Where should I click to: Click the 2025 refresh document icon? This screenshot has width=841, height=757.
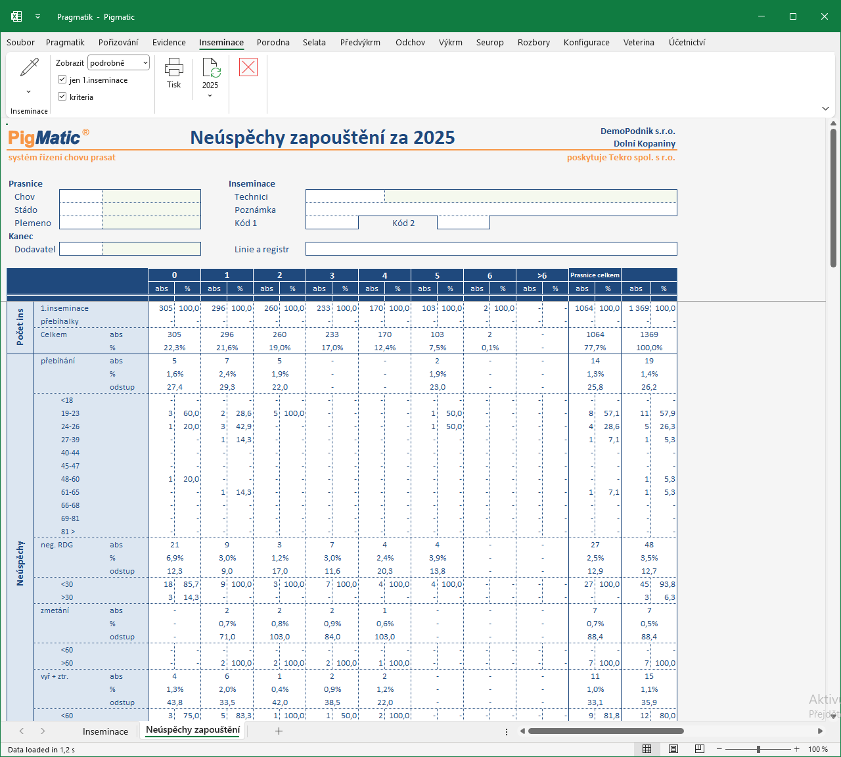(x=211, y=68)
